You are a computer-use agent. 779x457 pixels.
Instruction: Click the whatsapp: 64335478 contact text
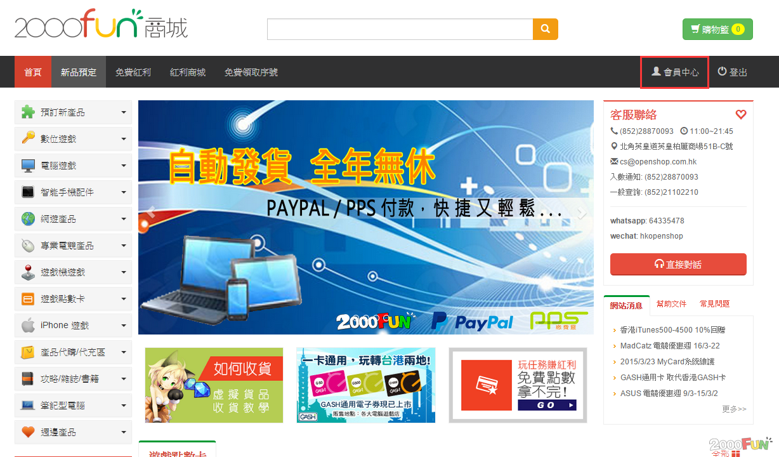(x=647, y=221)
